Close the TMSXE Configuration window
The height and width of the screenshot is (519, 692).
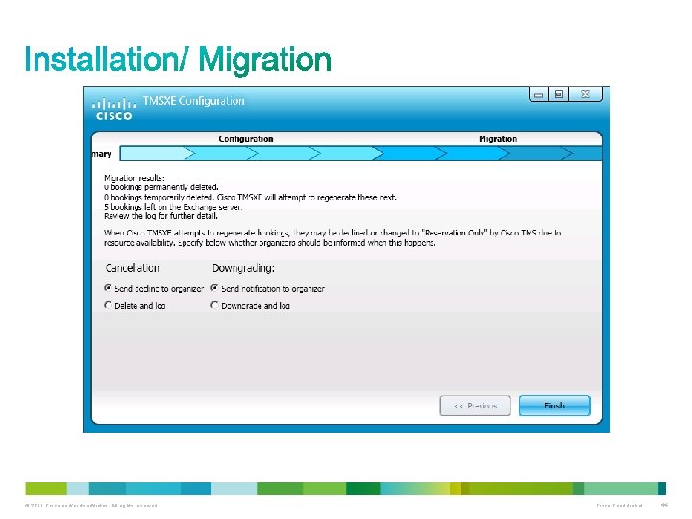(585, 94)
